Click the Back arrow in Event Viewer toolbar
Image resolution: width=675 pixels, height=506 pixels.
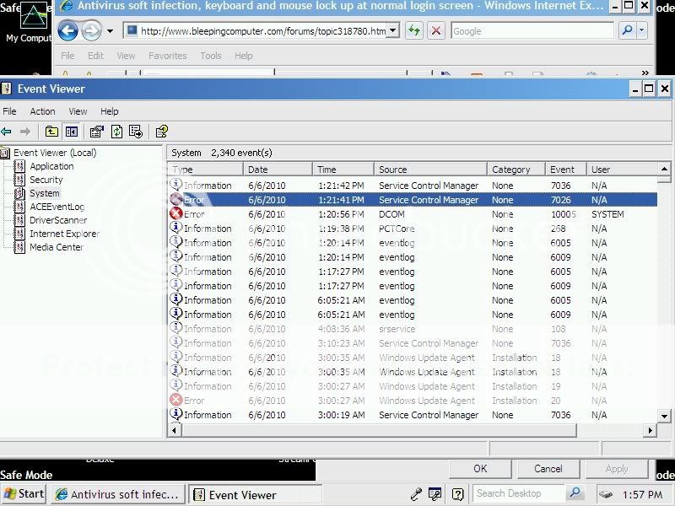[x=6, y=132]
